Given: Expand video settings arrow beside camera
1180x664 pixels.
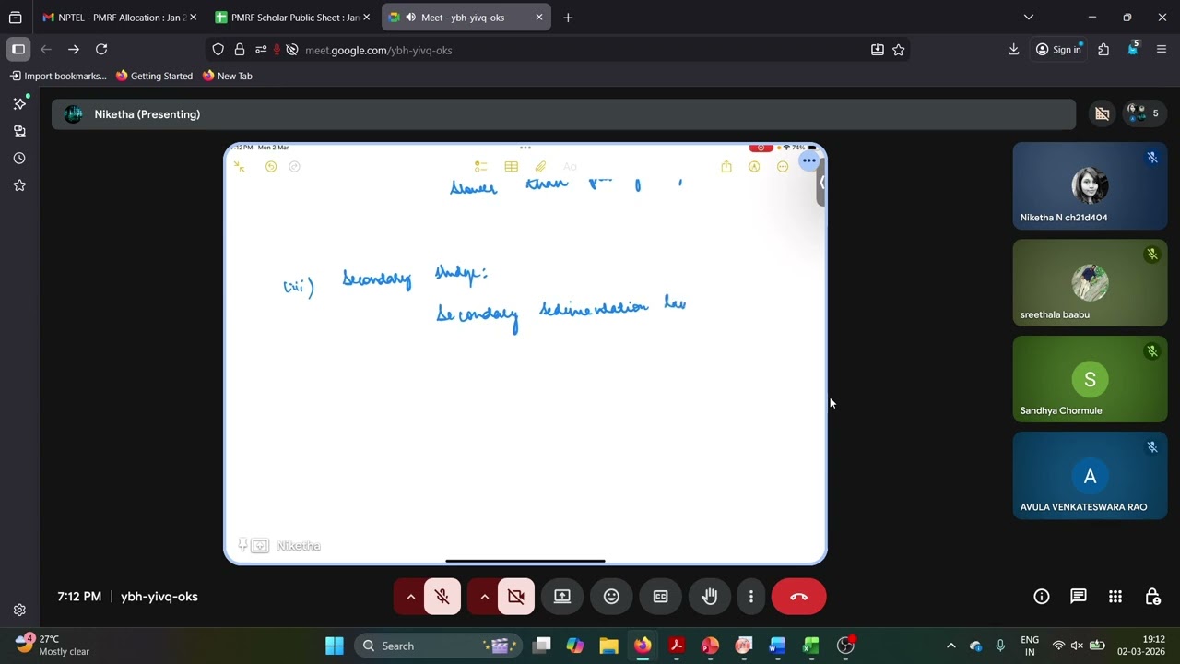Looking at the screenshot, I should (x=484, y=597).
